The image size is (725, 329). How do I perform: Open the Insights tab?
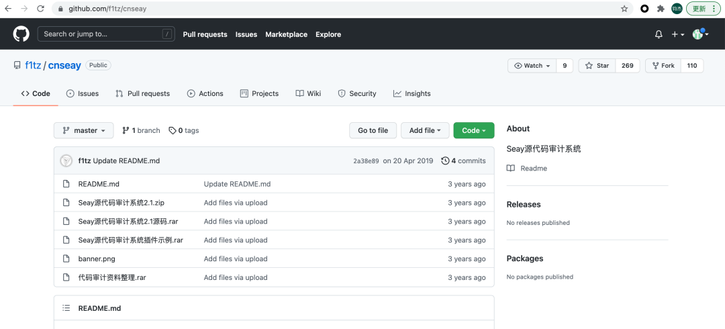(412, 93)
